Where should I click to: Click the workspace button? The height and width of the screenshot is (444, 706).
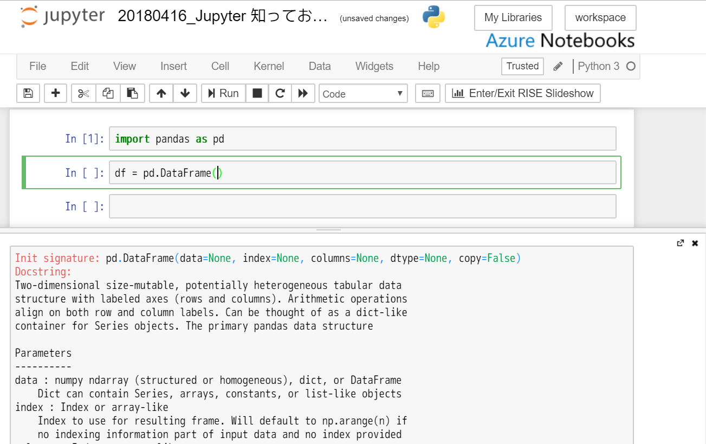pos(600,17)
